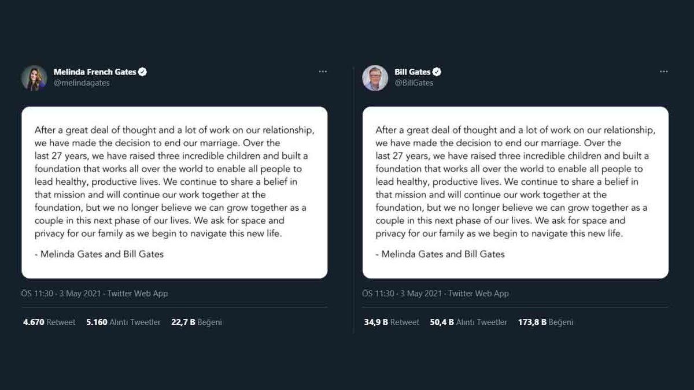The width and height of the screenshot is (694, 390).
Task: Click Twitter Web App source on Bill's tweet
Action: point(478,294)
